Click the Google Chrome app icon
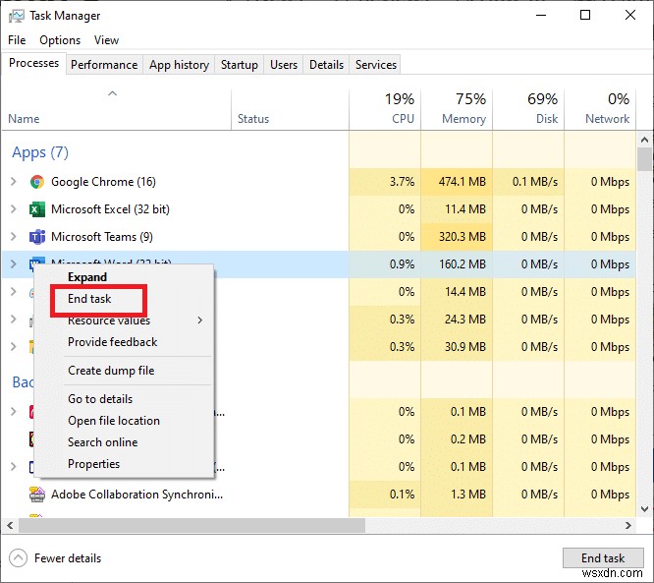This screenshot has height=583, width=654. click(x=37, y=182)
